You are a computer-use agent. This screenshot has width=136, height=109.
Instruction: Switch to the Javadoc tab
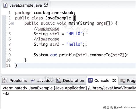tap(45, 81)
